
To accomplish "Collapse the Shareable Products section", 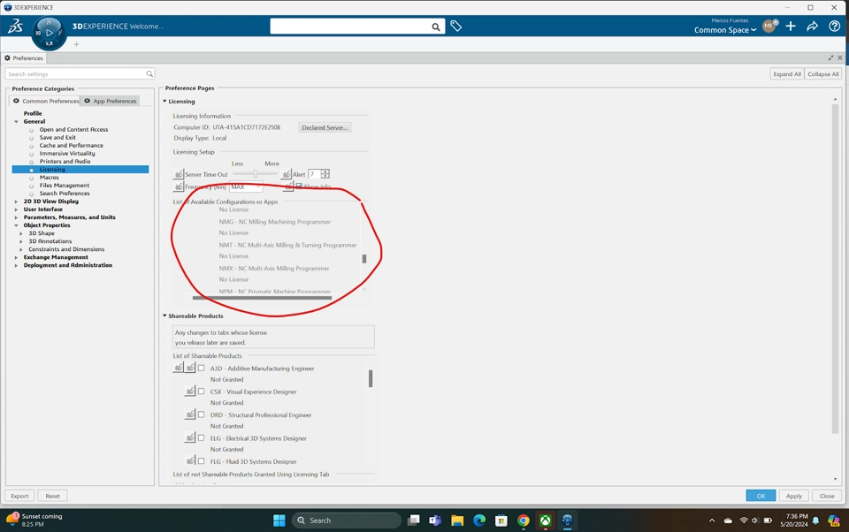I will [x=164, y=315].
